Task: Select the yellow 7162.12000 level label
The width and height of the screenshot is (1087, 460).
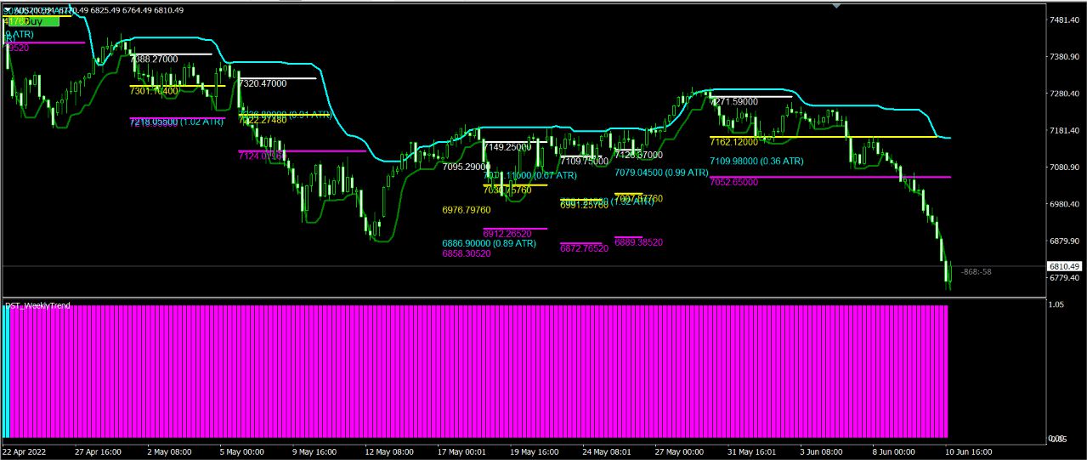Action: click(x=734, y=142)
